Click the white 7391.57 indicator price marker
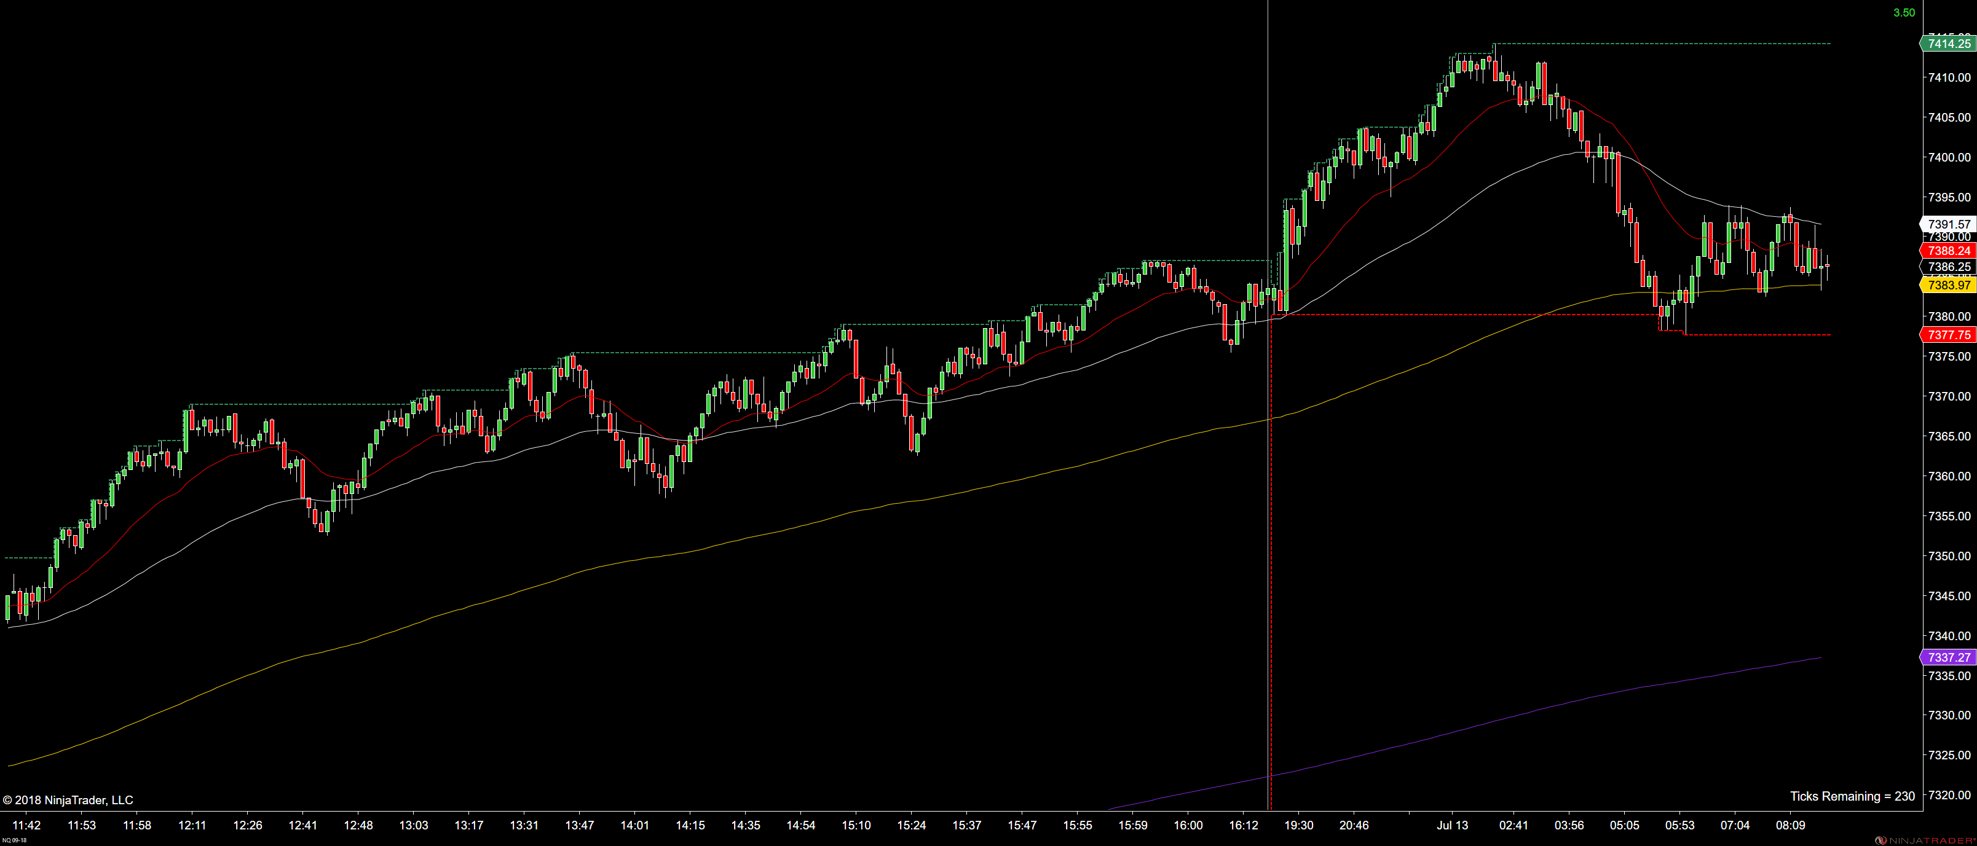1977x846 pixels. pyautogui.click(x=1947, y=224)
